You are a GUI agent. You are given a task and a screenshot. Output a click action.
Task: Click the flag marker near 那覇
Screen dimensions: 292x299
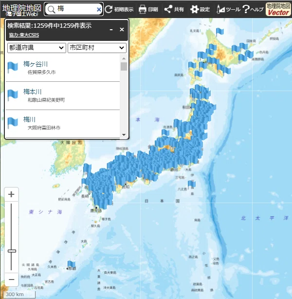(x=71, y=265)
